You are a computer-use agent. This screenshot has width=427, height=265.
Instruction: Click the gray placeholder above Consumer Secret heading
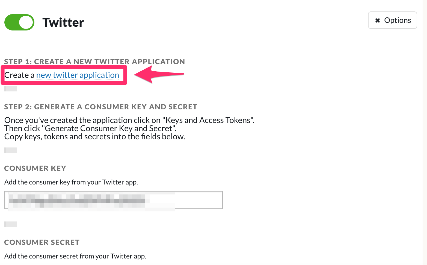pyautogui.click(x=11, y=224)
